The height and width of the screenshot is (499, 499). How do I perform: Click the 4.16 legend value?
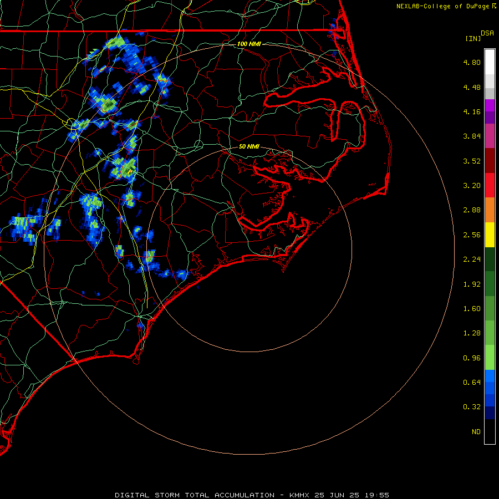(x=472, y=111)
